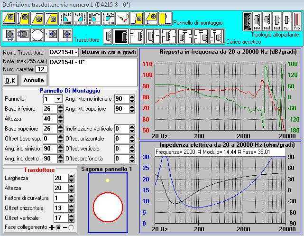The width and height of the screenshot is (304, 236).
Task: Click the Nome Trasduttore name field
Action: 64,52
